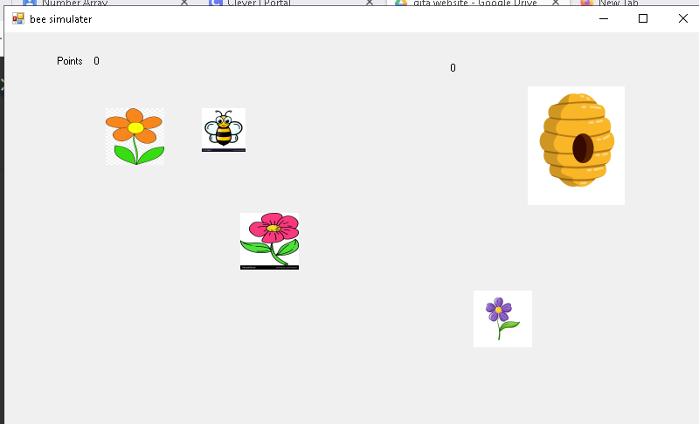Click the orange flower
699x424 pixels.
135,136
